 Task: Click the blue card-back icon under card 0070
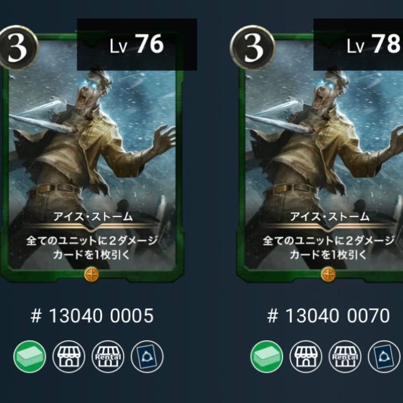click(x=384, y=356)
